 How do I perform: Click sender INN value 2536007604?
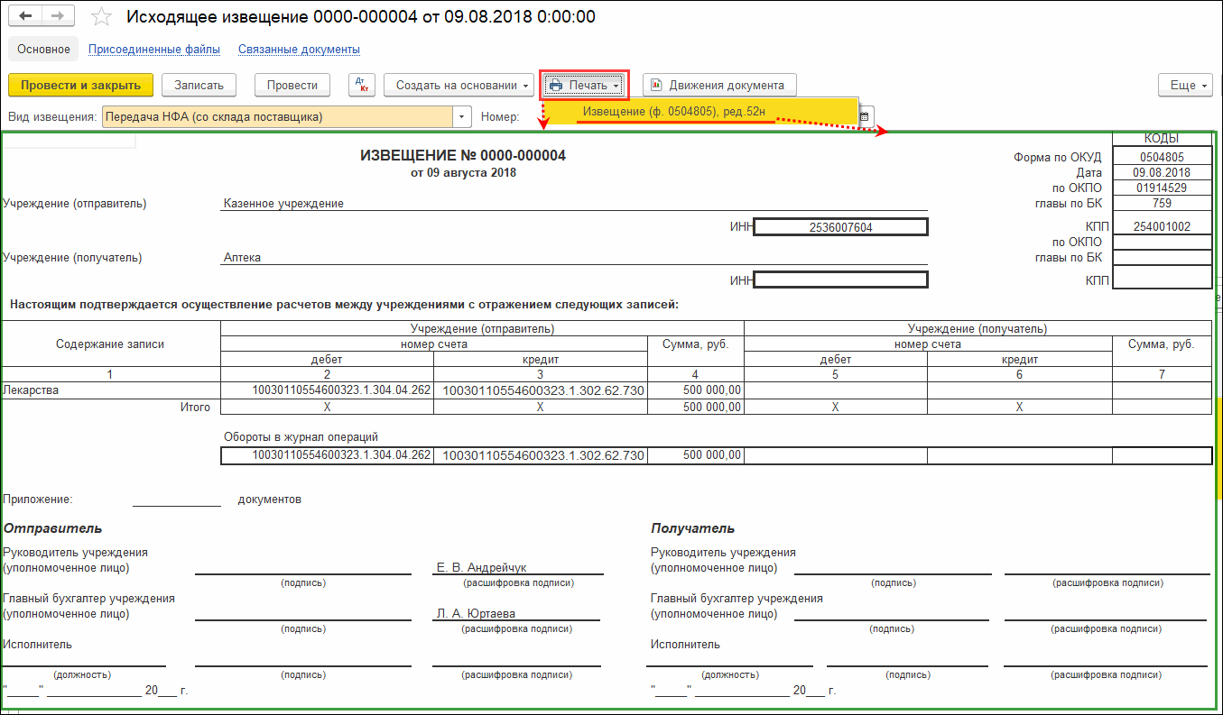click(840, 227)
